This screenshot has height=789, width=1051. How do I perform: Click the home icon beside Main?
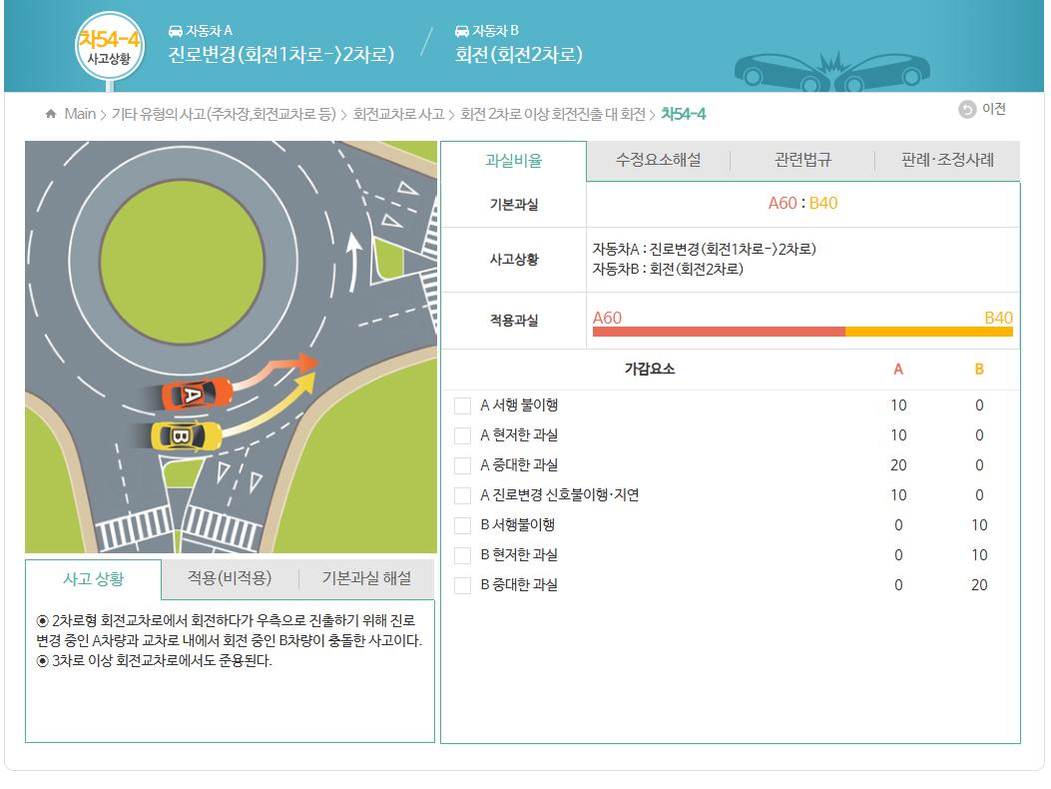(x=51, y=114)
